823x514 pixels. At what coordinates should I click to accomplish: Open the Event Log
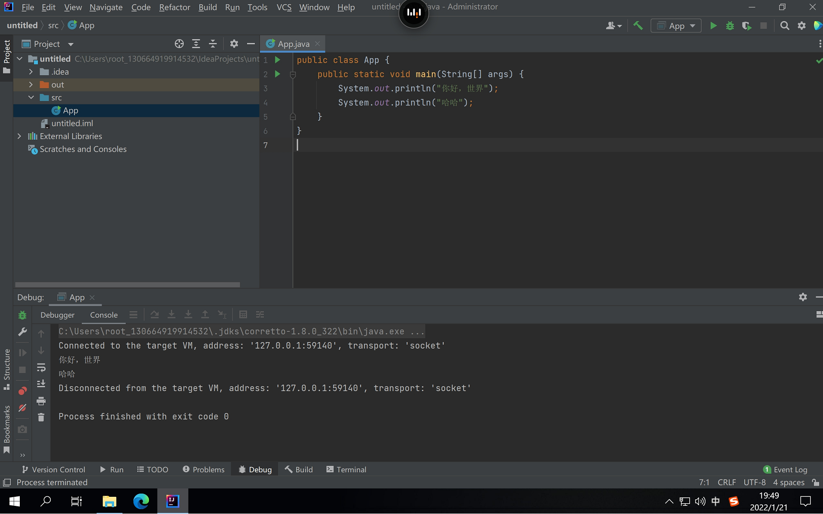point(786,470)
